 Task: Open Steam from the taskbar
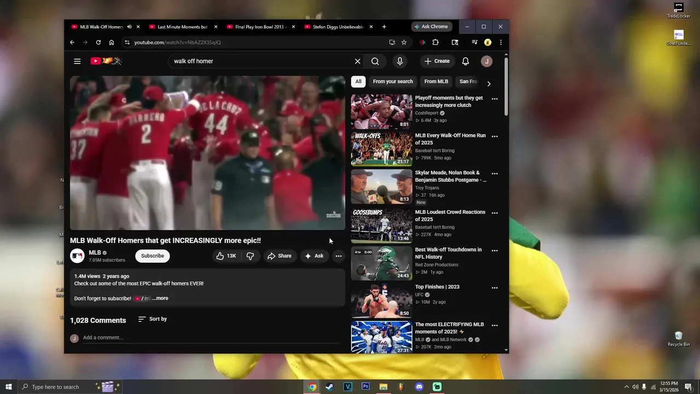click(x=329, y=387)
